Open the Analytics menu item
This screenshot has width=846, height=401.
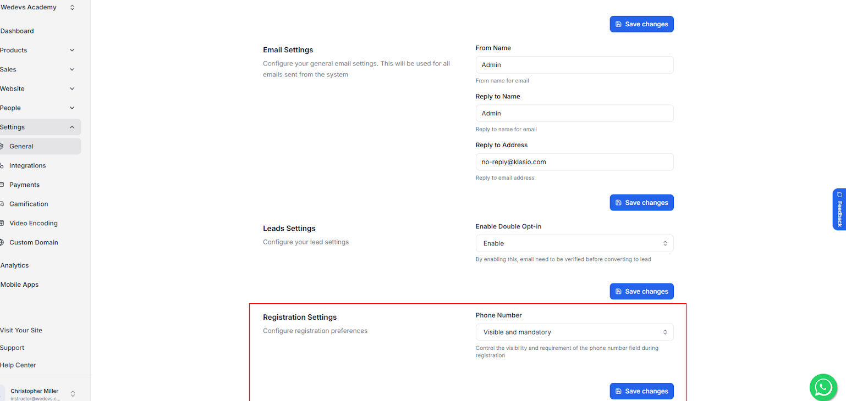(x=14, y=265)
